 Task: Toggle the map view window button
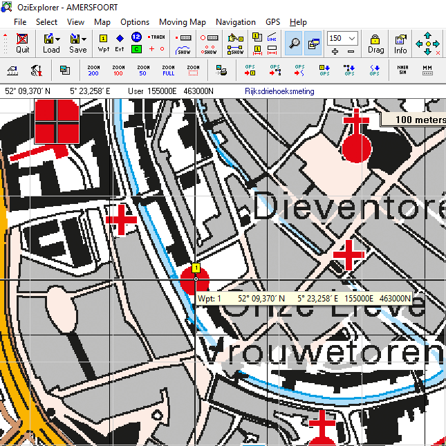tap(313, 43)
